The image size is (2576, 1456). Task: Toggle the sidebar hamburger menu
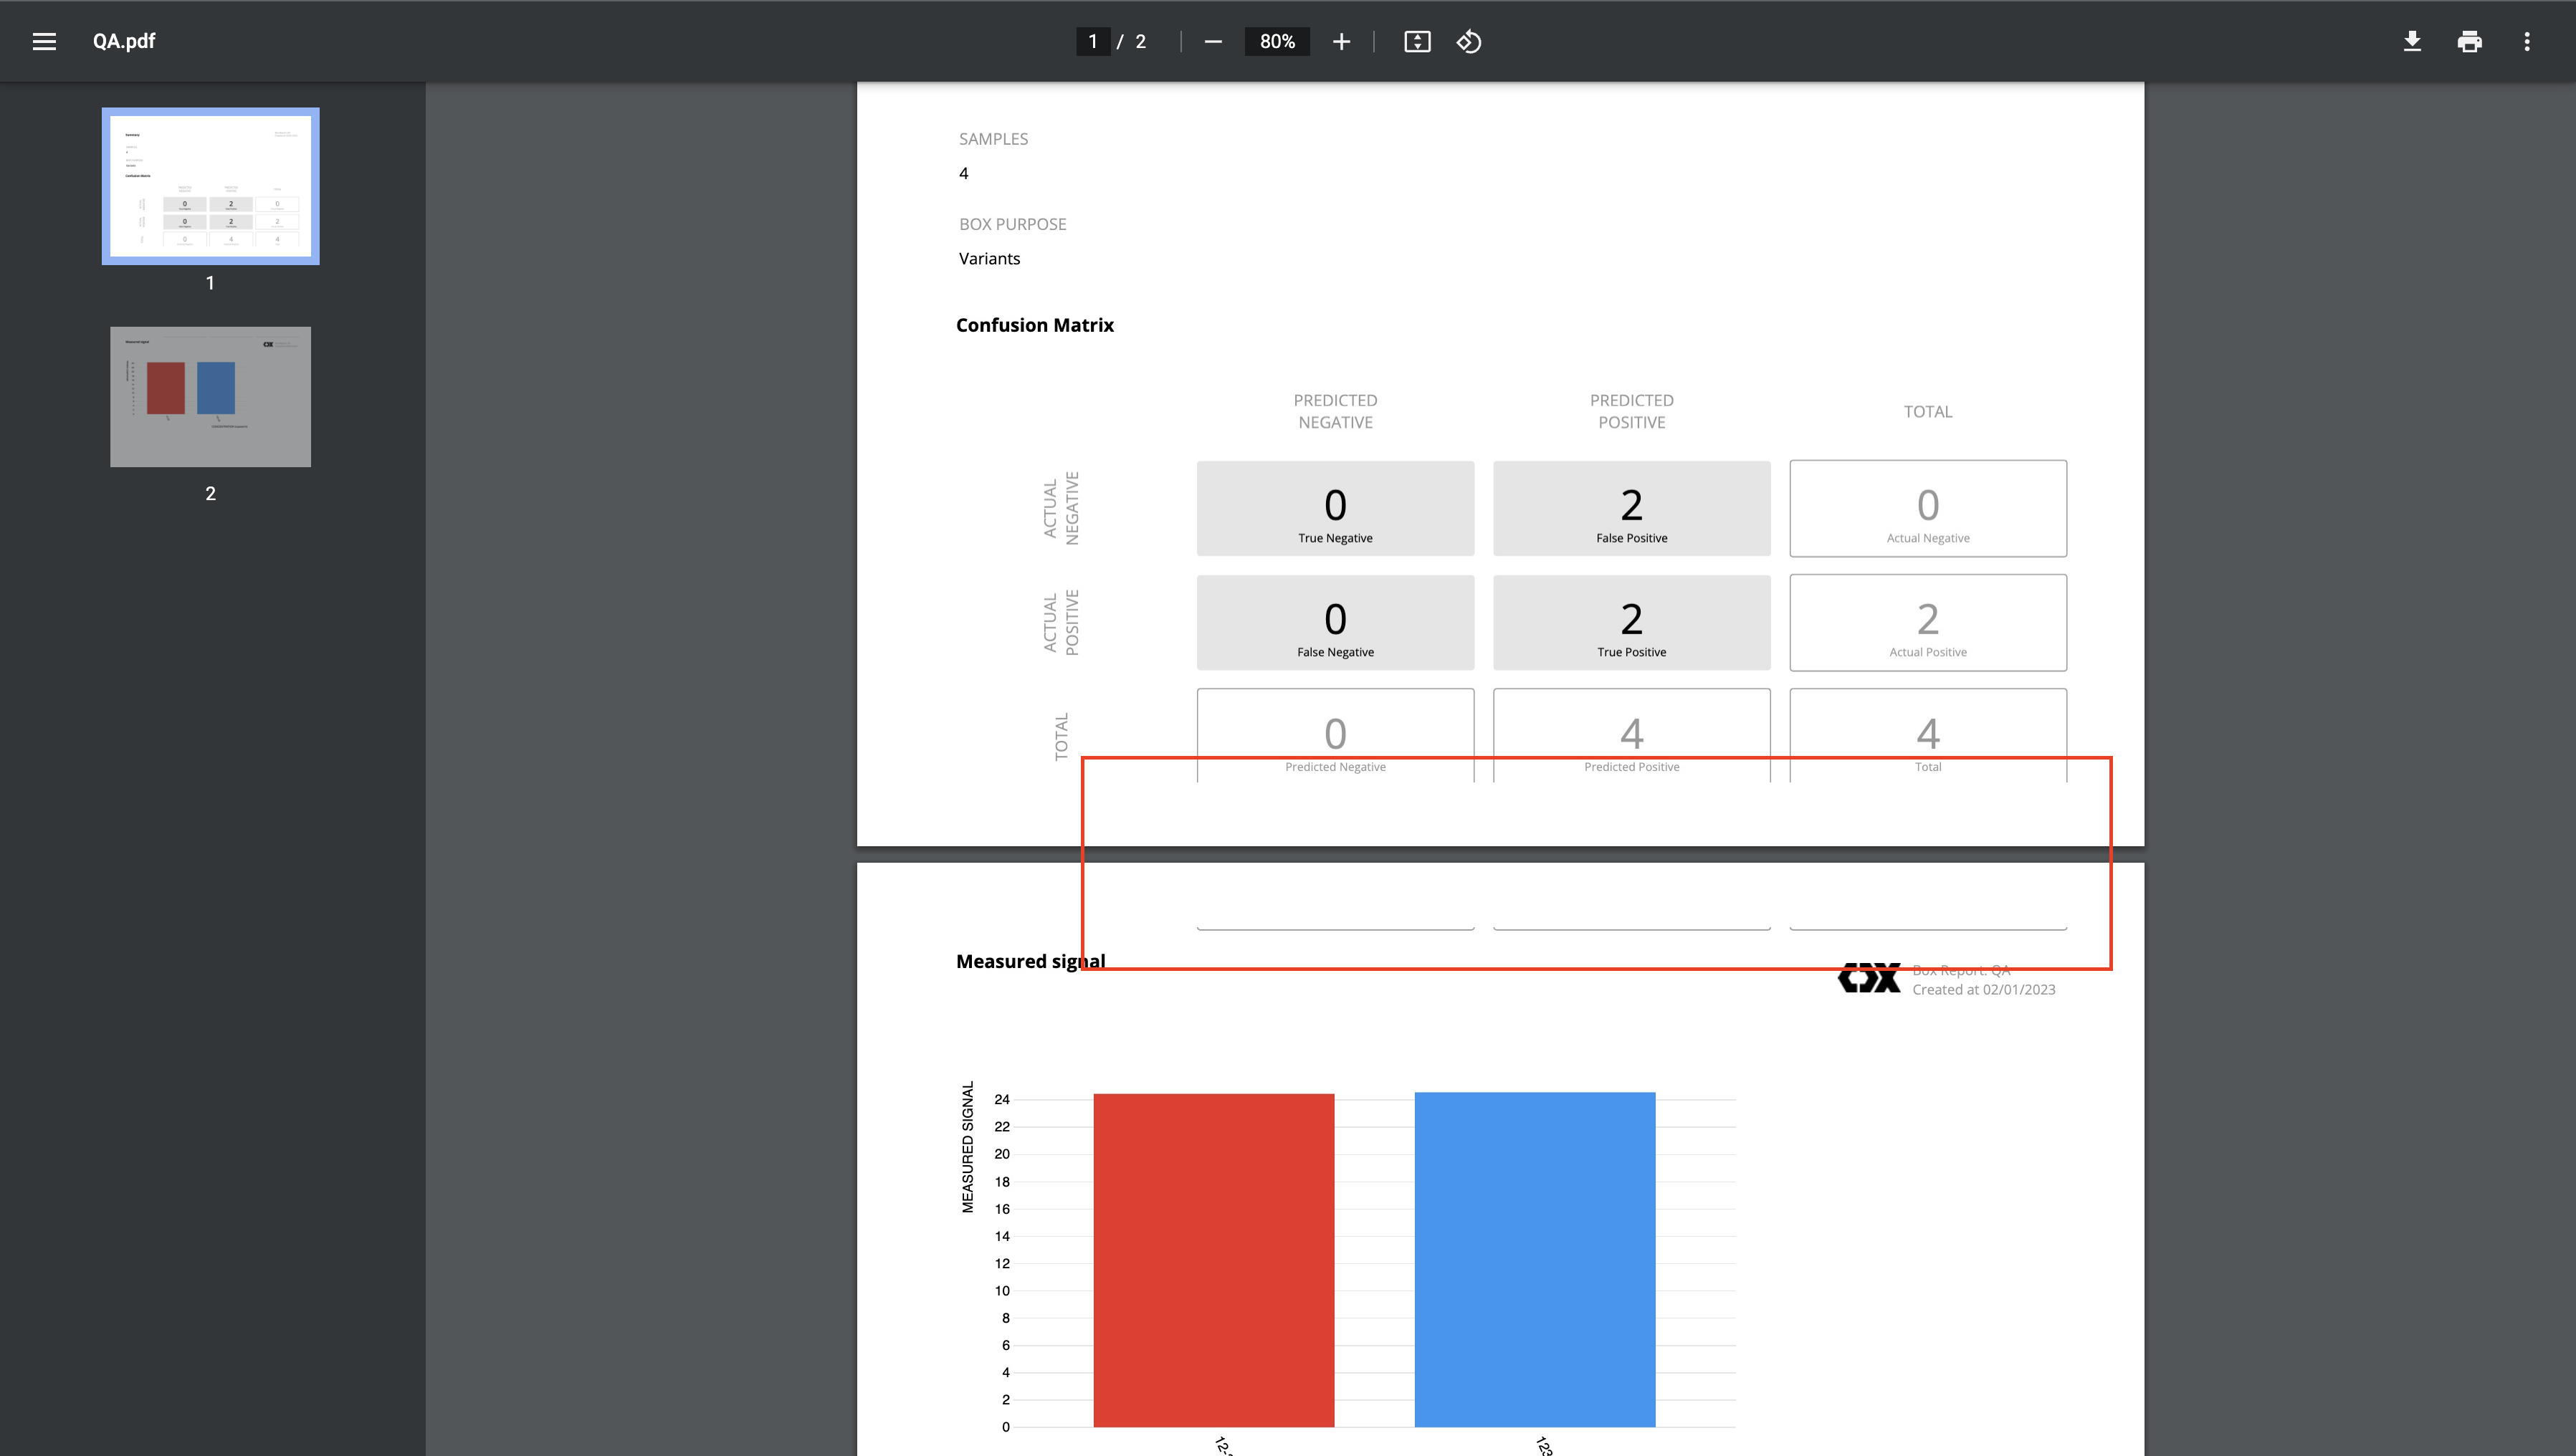pyautogui.click(x=44, y=41)
